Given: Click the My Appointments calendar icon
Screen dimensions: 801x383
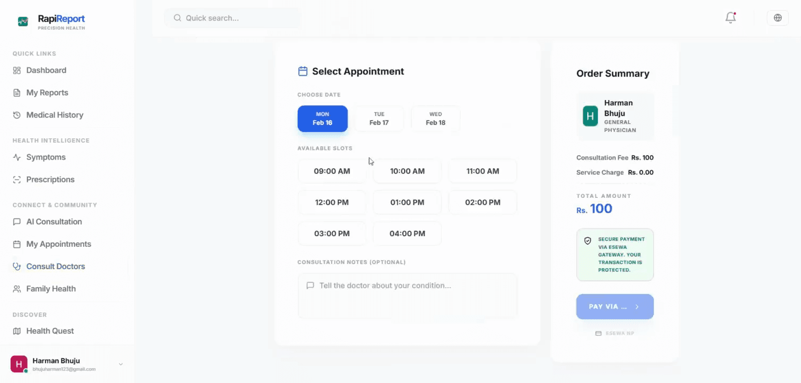Looking at the screenshot, I should point(17,244).
